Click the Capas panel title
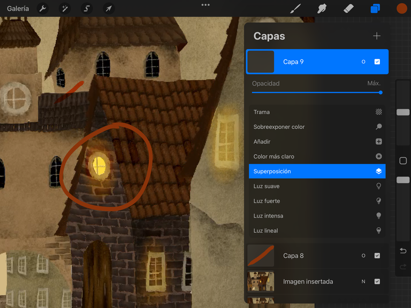411x308 pixels. point(269,36)
